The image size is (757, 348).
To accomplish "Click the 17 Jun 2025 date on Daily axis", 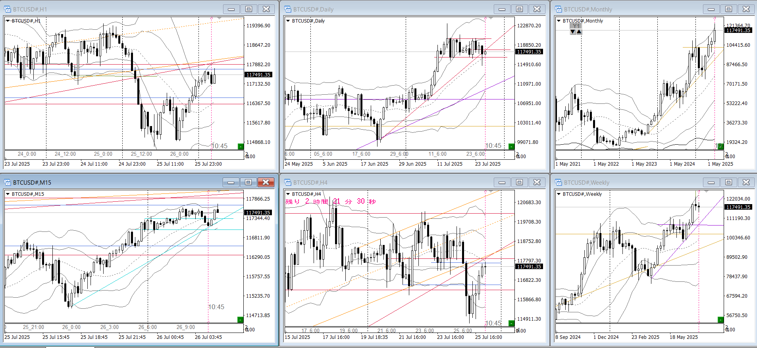I will tap(374, 164).
